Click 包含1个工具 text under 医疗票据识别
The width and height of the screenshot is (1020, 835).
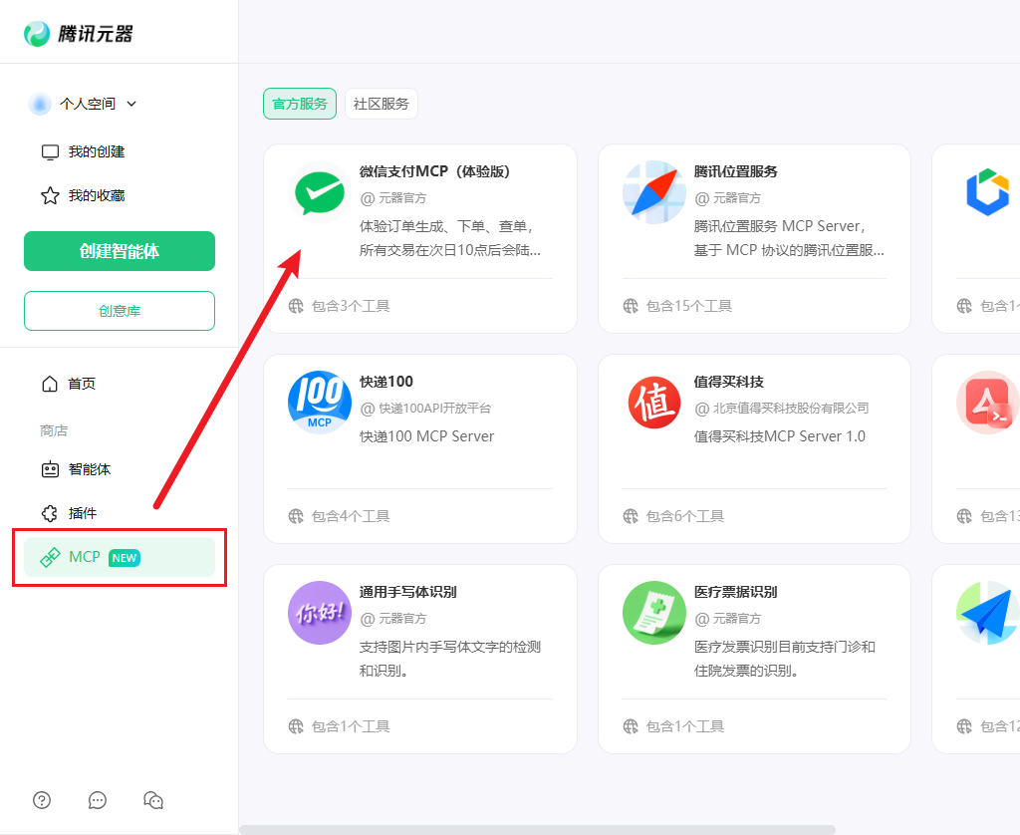coord(685,726)
